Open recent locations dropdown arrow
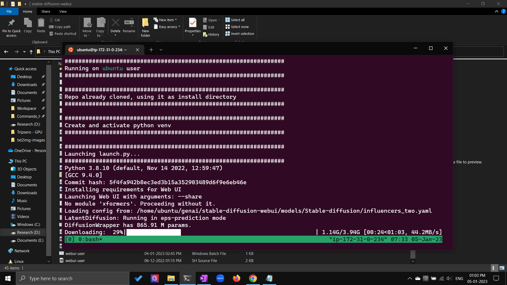This screenshot has height=285, width=507. pyautogui.click(x=24, y=52)
